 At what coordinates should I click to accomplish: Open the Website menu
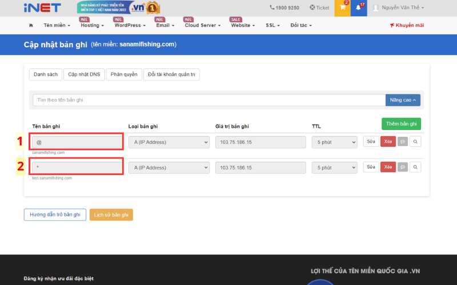pyautogui.click(x=243, y=25)
